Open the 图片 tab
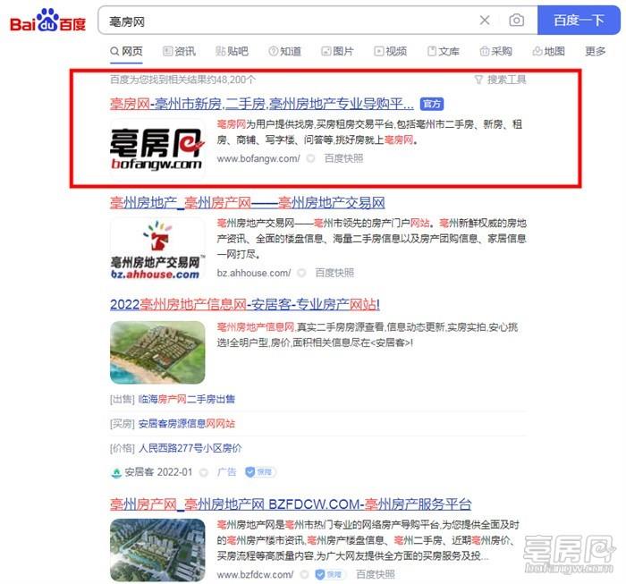 pyautogui.click(x=337, y=51)
